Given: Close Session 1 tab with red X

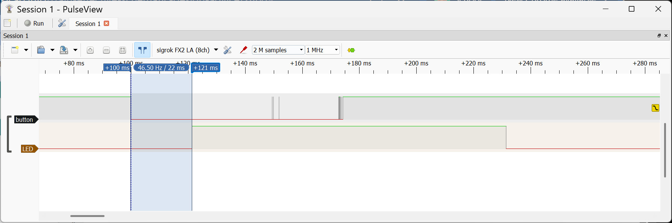Looking at the screenshot, I should [106, 23].
